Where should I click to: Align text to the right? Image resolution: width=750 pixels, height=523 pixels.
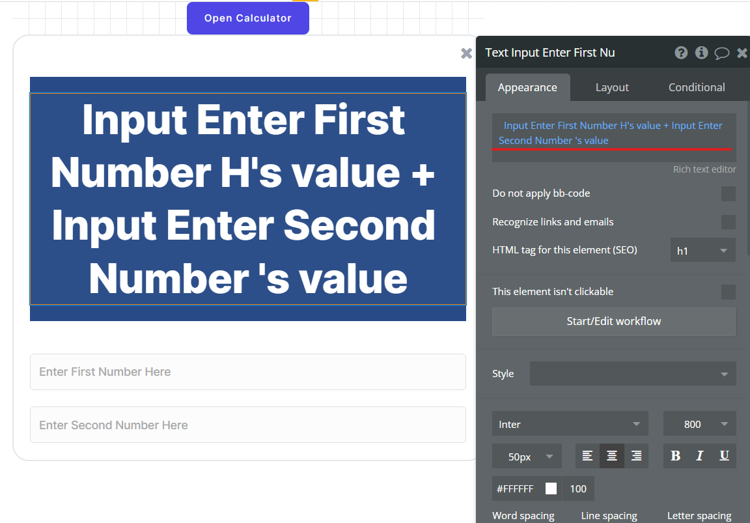[x=636, y=456]
